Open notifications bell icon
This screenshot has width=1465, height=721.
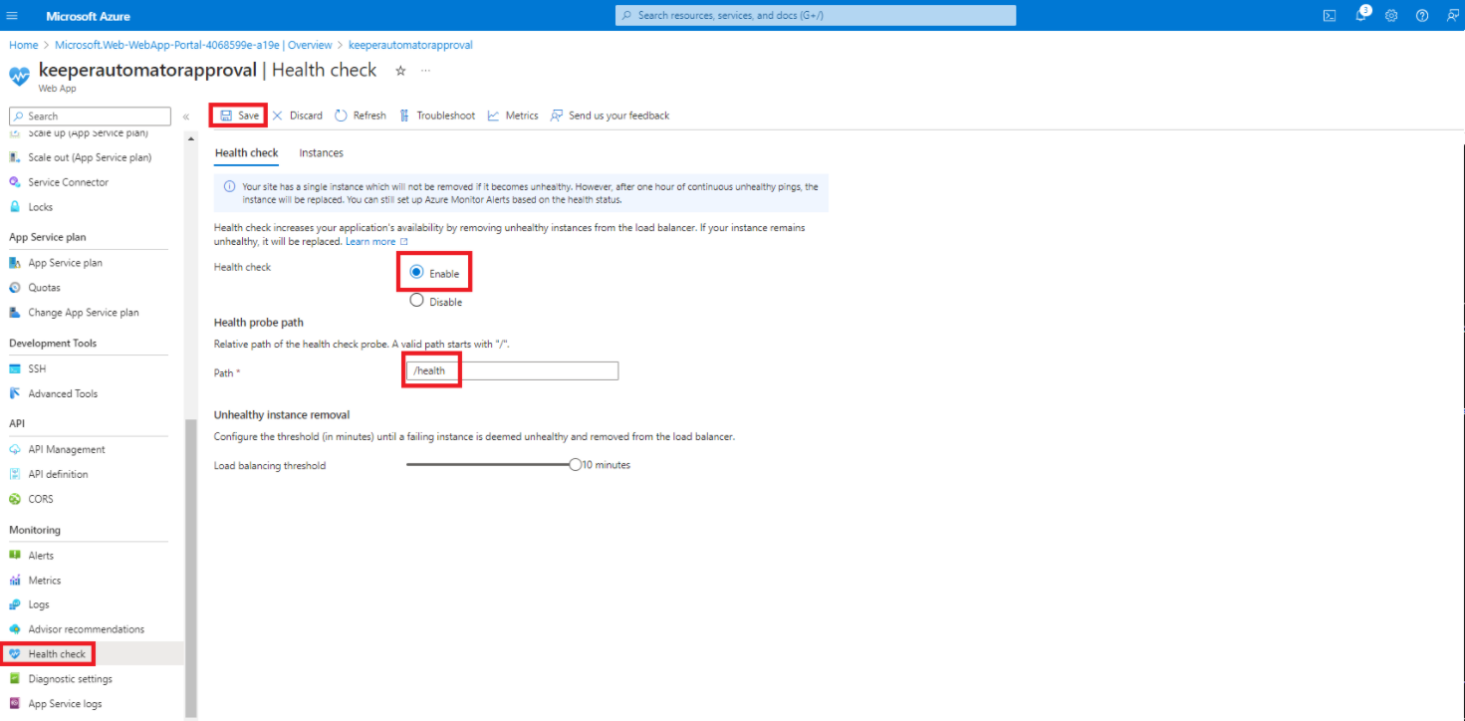pyautogui.click(x=1360, y=16)
